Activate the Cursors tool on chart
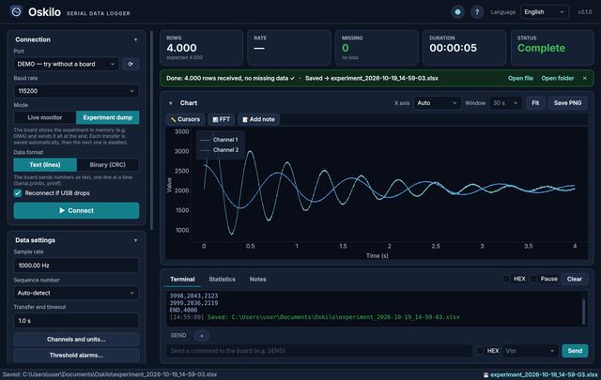The height and width of the screenshot is (380, 601). [186, 119]
